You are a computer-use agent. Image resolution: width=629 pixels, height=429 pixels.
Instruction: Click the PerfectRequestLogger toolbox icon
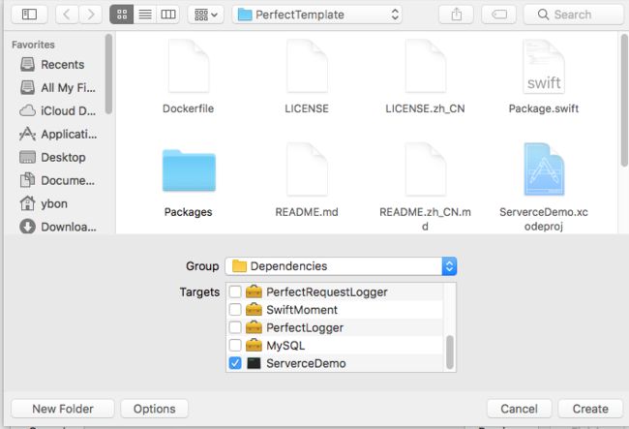coord(254,291)
